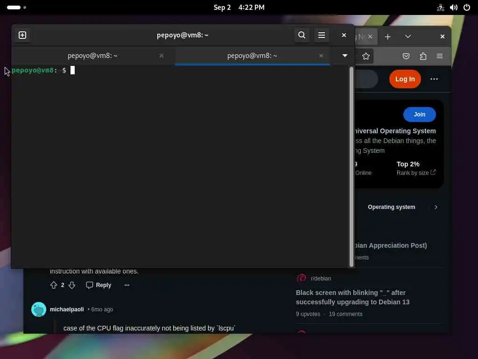Open the clock and calendar menu

(x=239, y=7)
